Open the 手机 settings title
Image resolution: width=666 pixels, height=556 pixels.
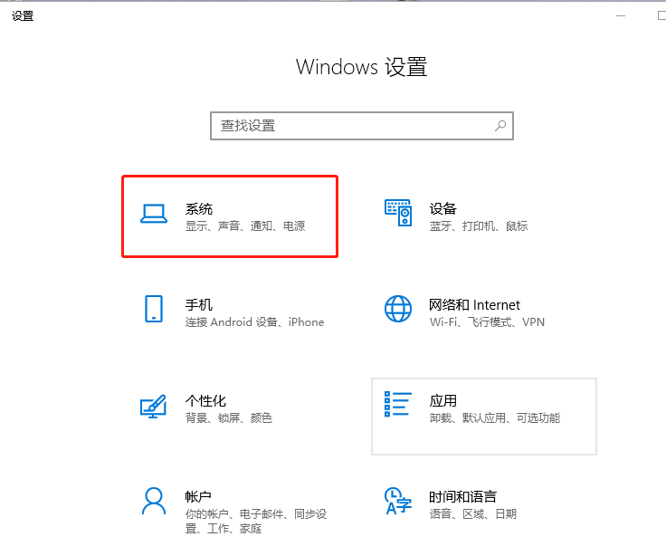[x=199, y=305]
